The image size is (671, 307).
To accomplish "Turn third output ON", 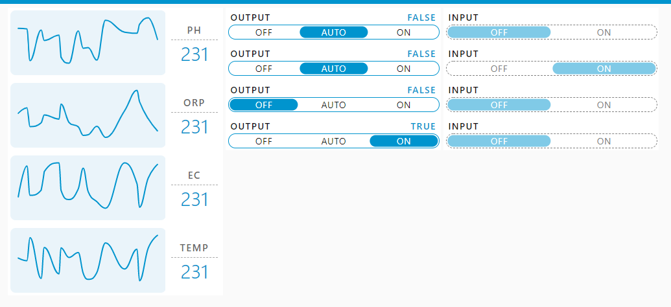I will 403,105.
